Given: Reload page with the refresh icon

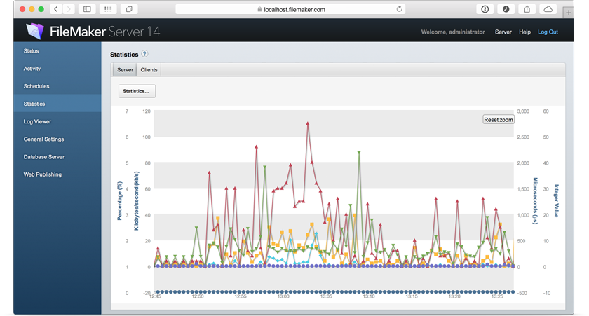Looking at the screenshot, I should coord(399,9).
